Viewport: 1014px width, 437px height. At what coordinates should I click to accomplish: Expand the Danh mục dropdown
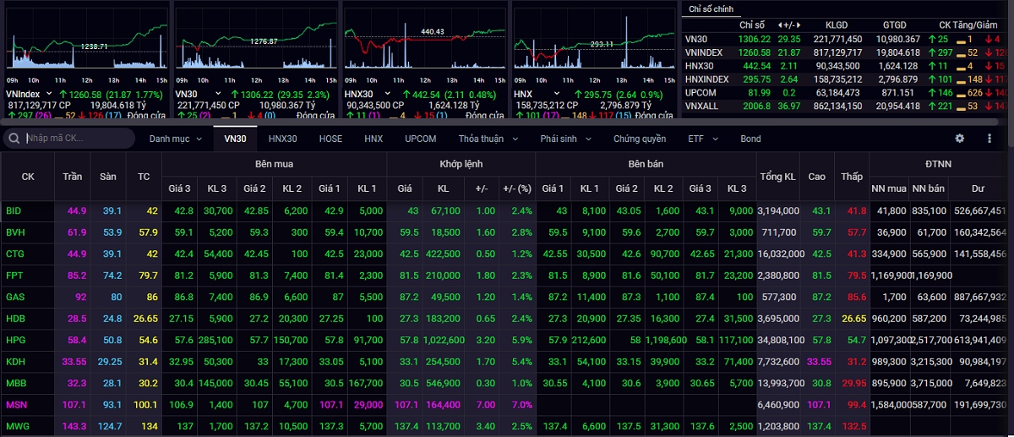pos(176,139)
